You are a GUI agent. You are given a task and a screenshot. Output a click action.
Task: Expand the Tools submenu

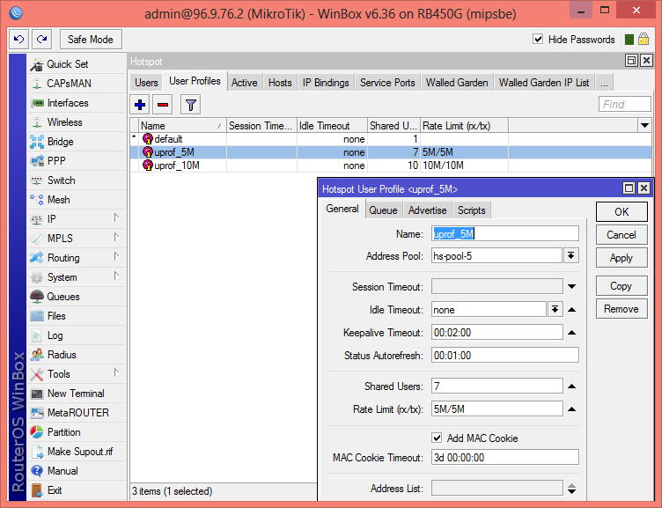[116, 373]
